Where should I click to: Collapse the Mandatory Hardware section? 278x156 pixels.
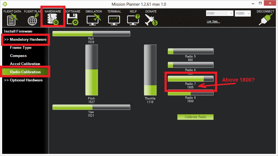pos(25,40)
